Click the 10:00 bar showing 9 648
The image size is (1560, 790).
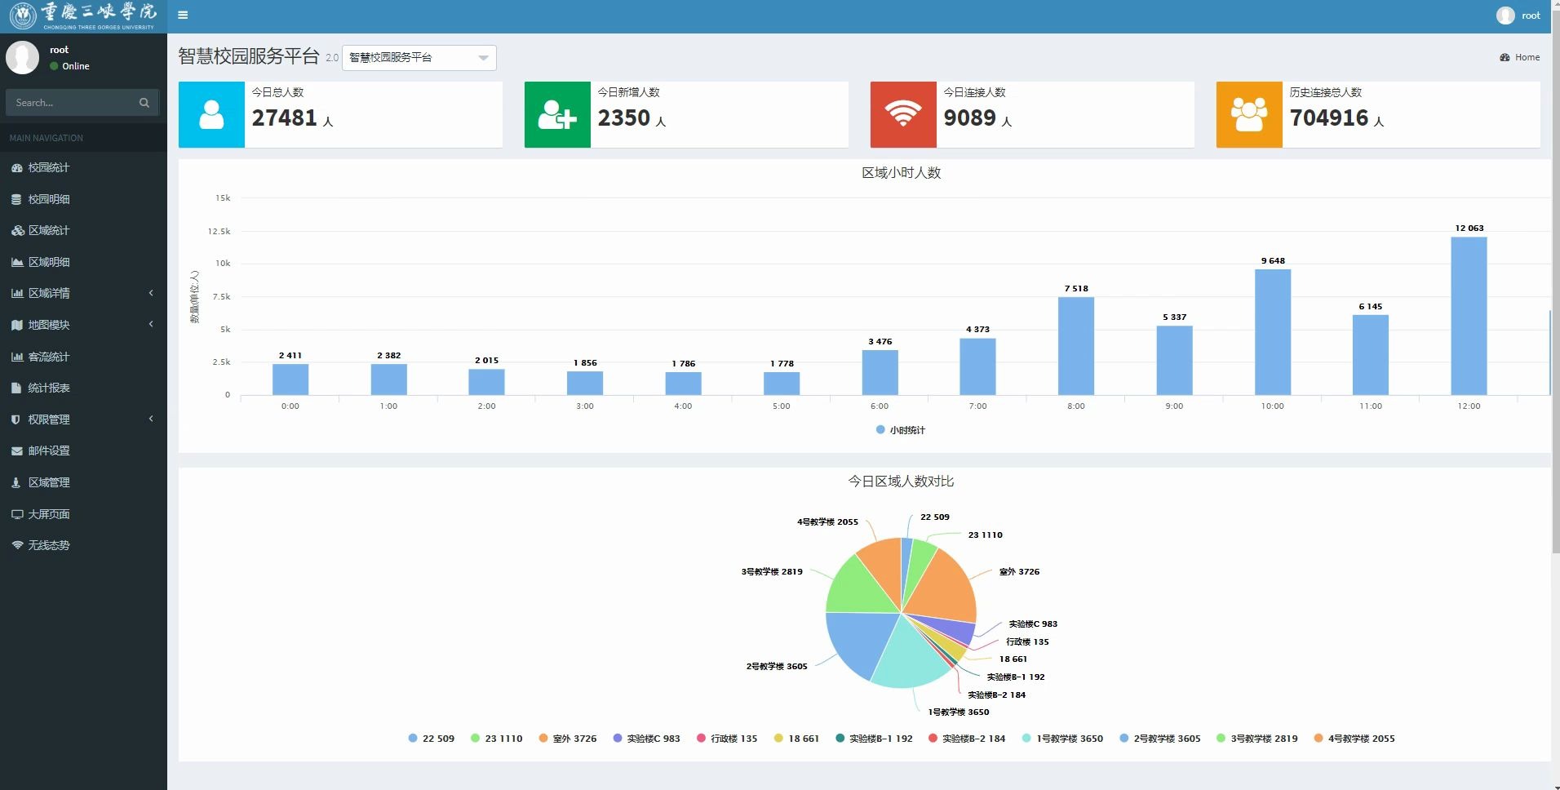click(1273, 332)
